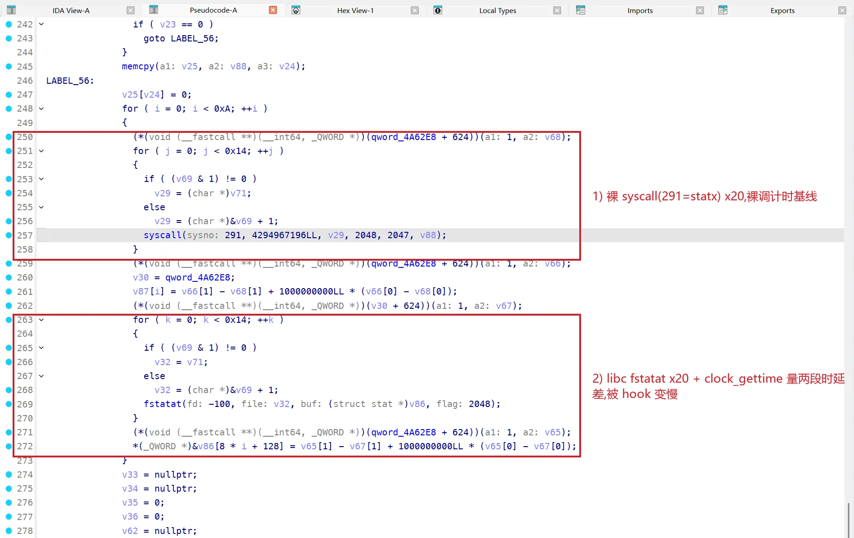Close the Local Types tab
Screen dimensions: 854x538
557,10
